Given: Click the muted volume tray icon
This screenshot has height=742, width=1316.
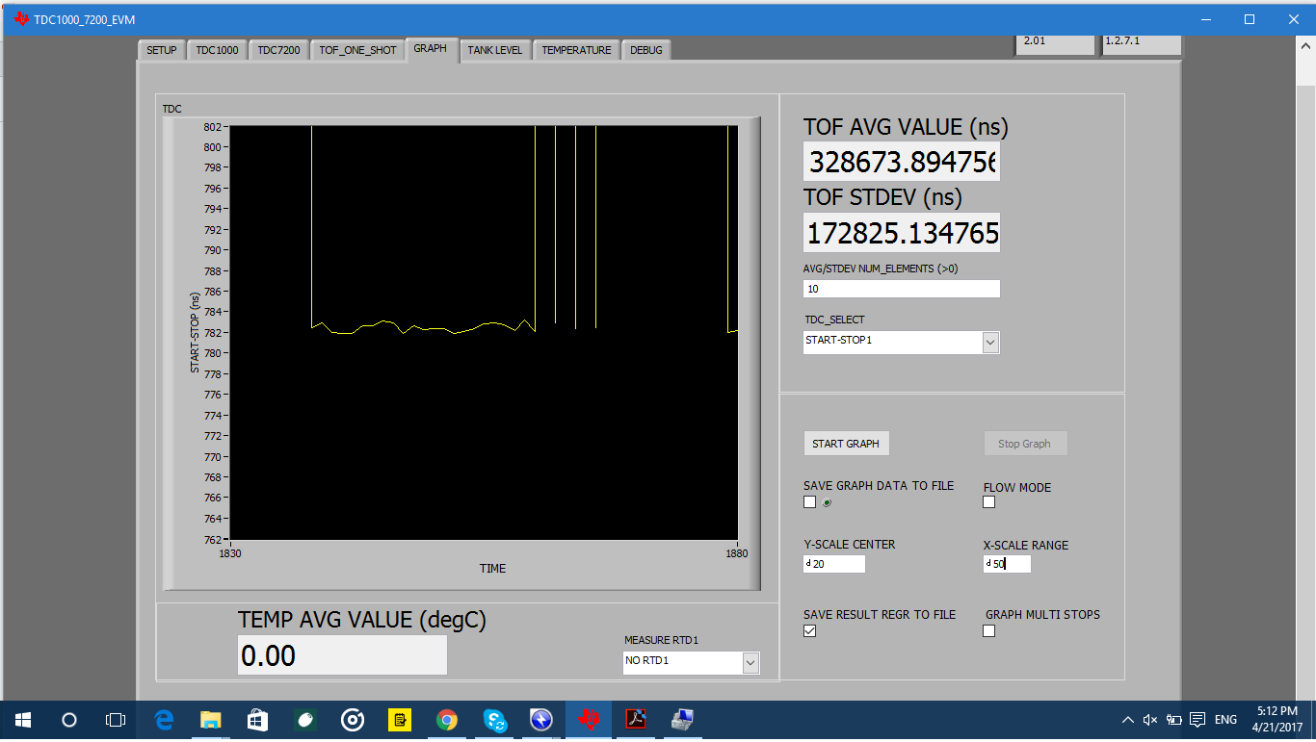Looking at the screenshot, I should [x=1150, y=719].
